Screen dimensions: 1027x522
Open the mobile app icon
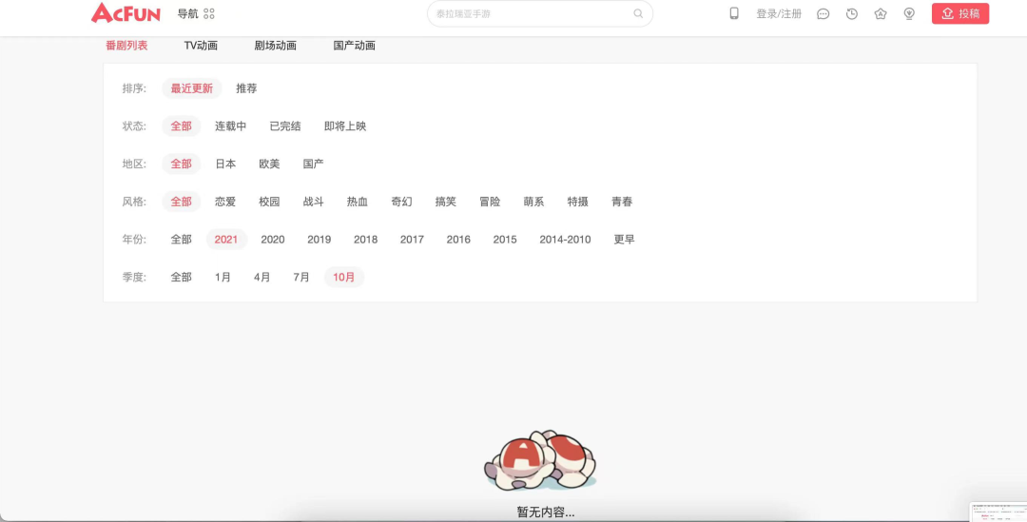pos(734,13)
